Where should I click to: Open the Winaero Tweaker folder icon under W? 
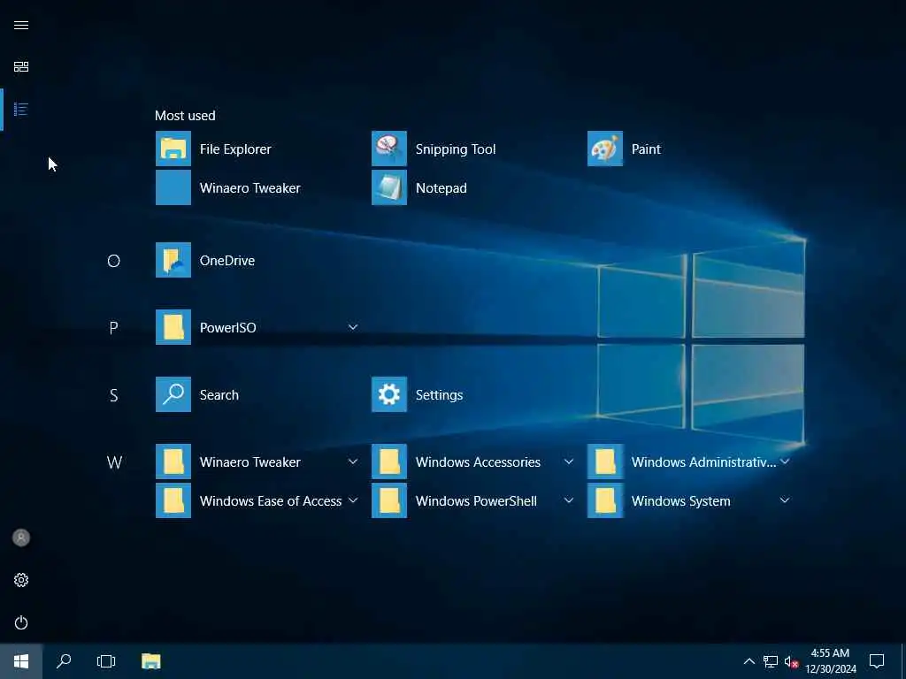click(173, 462)
